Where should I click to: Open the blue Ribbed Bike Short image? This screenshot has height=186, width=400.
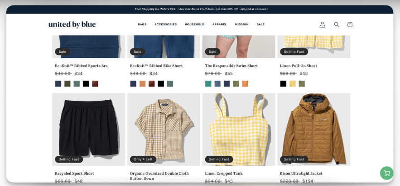164,46
